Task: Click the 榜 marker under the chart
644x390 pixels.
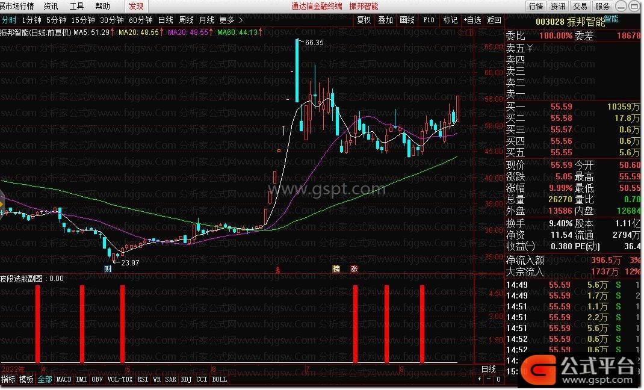Action: pos(336,269)
